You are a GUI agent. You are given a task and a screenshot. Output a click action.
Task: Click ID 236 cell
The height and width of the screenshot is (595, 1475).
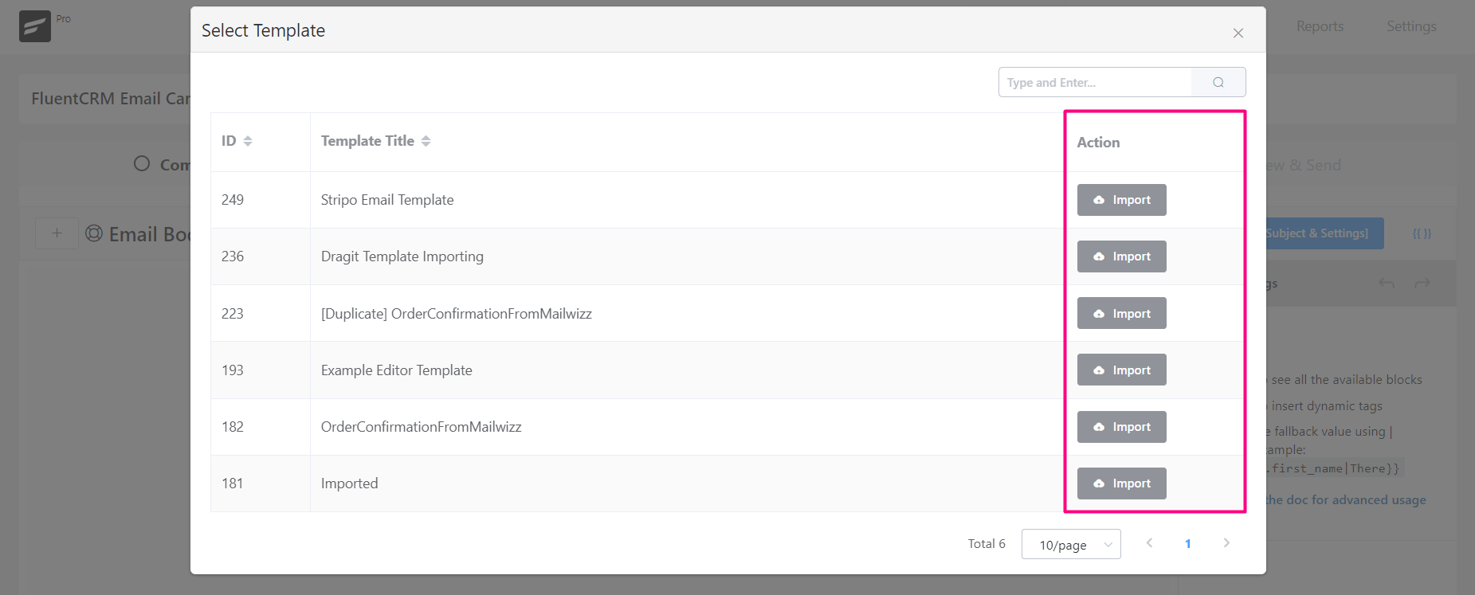click(x=261, y=256)
